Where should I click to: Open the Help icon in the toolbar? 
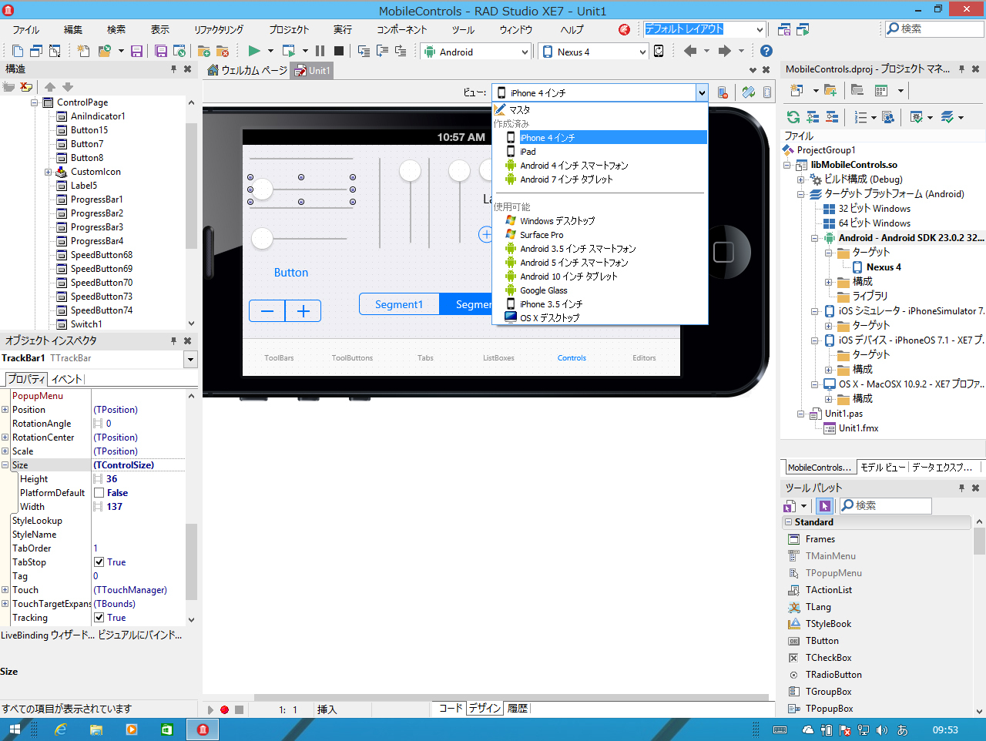pyautogui.click(x=766, y=52)
